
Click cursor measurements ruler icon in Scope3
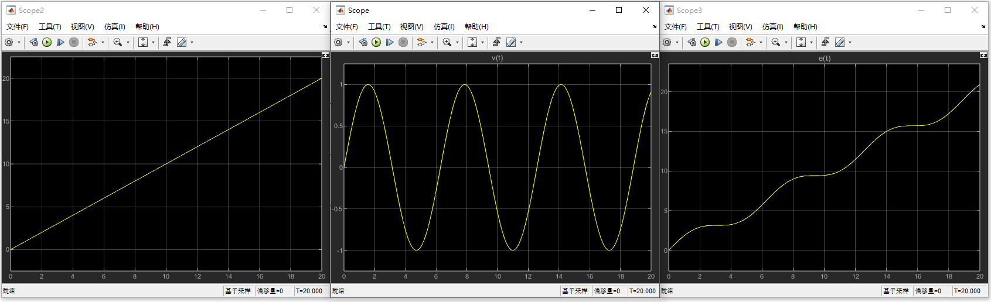(x=840, y=42)
